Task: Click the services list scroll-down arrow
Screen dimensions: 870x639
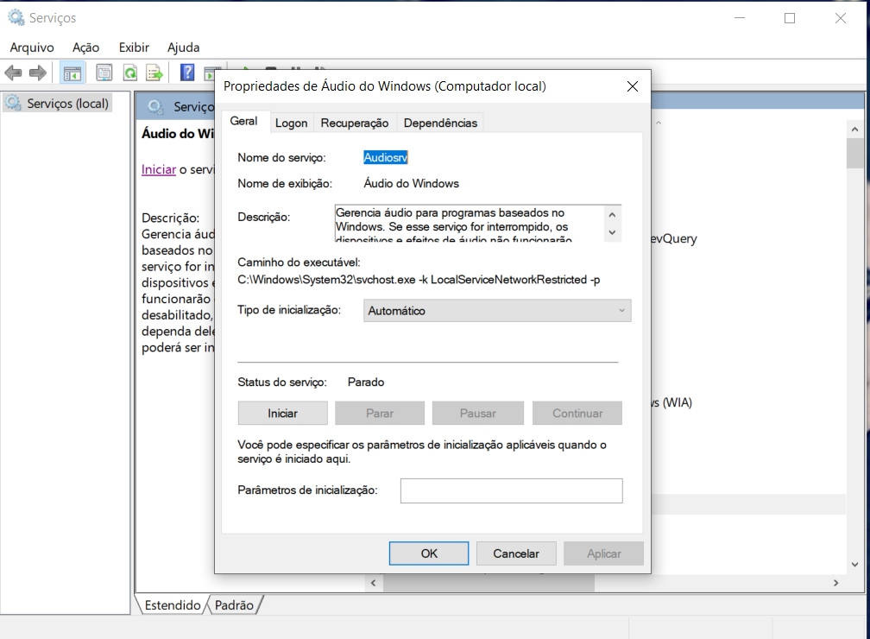Action: 854,565
